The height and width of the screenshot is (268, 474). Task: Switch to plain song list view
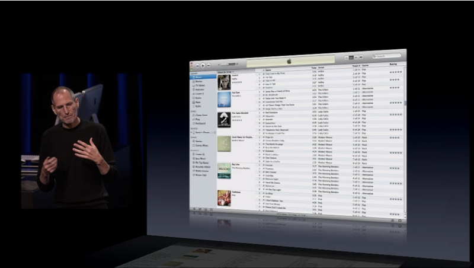coord(347,58)
